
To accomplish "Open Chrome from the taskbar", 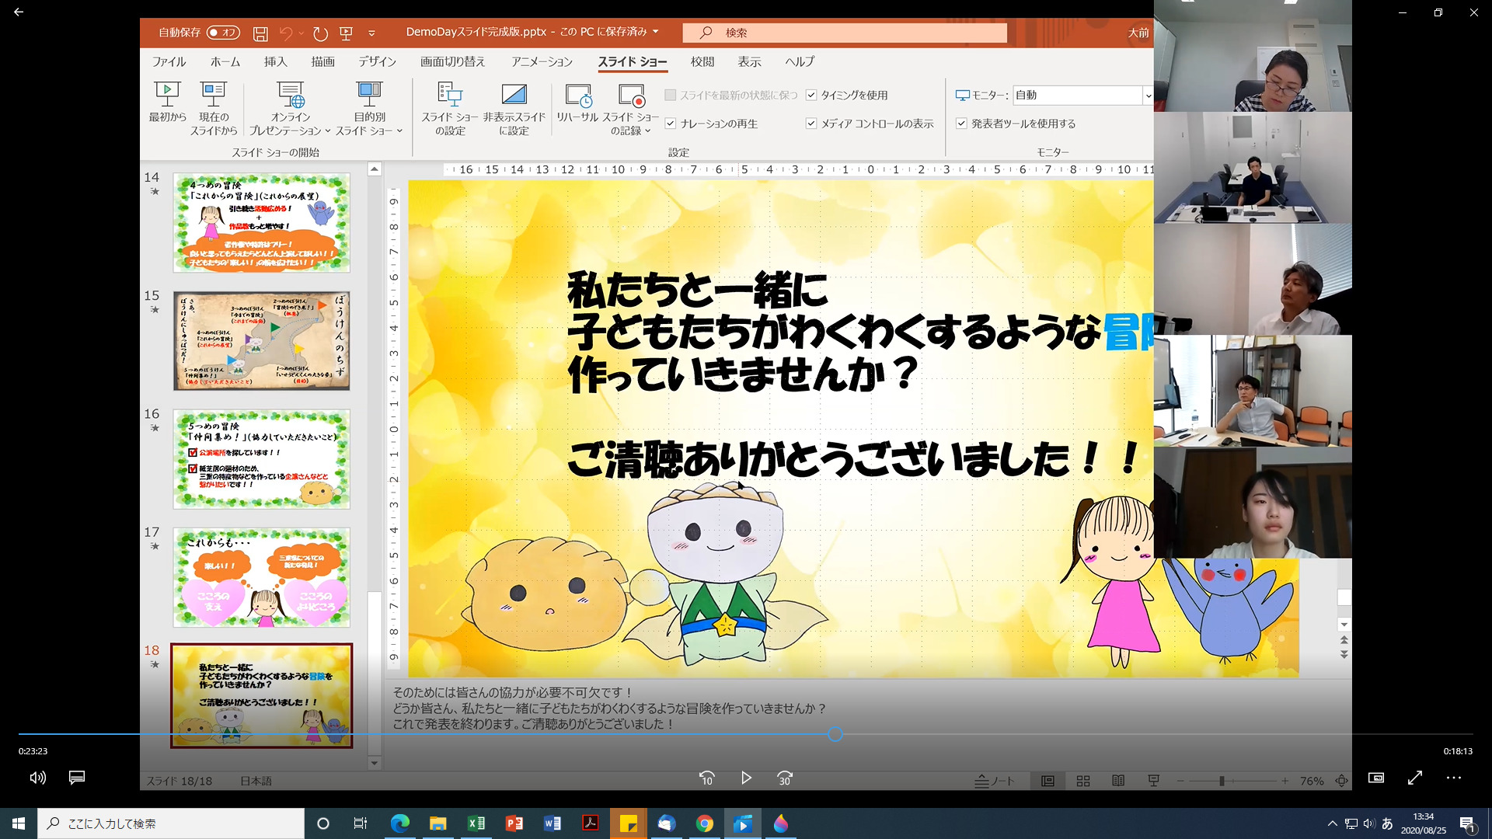I will (x=705, y=823).
